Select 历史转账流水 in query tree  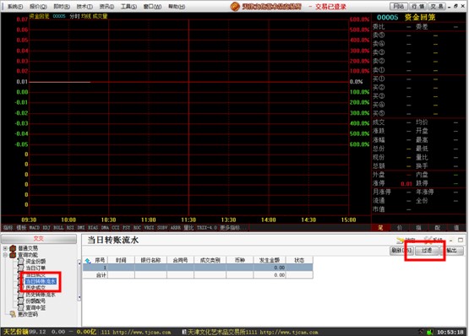coord(41,295)
